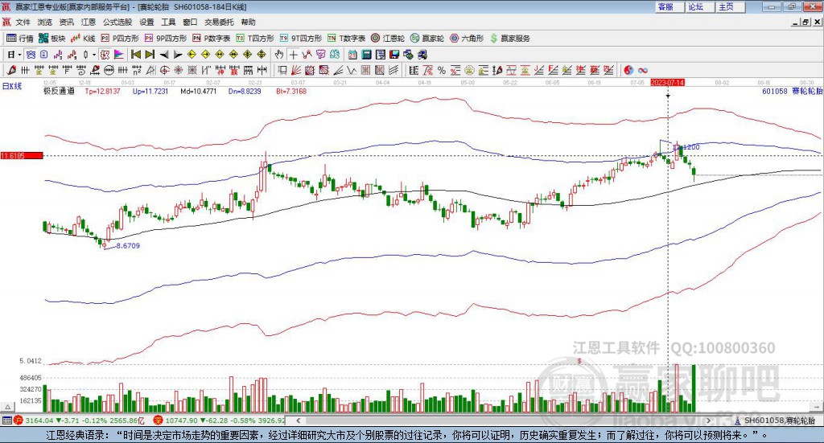Open the calculator icon

366,55
